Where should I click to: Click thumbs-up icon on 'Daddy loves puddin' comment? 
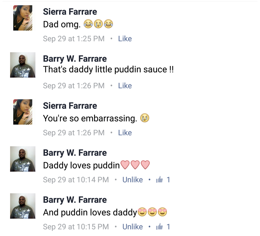[159, 179]
